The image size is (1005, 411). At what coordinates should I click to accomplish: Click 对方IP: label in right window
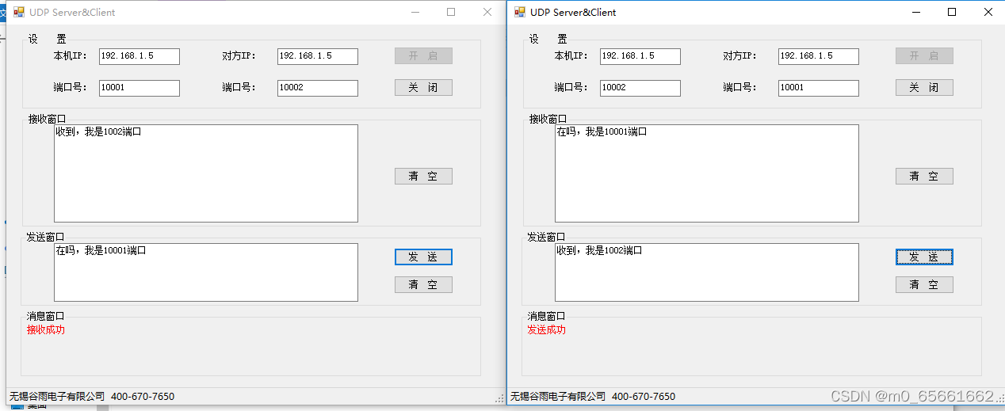739,56
